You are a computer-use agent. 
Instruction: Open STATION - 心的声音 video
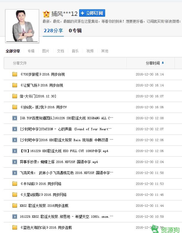pyautogui.click(x=66, y=129)
